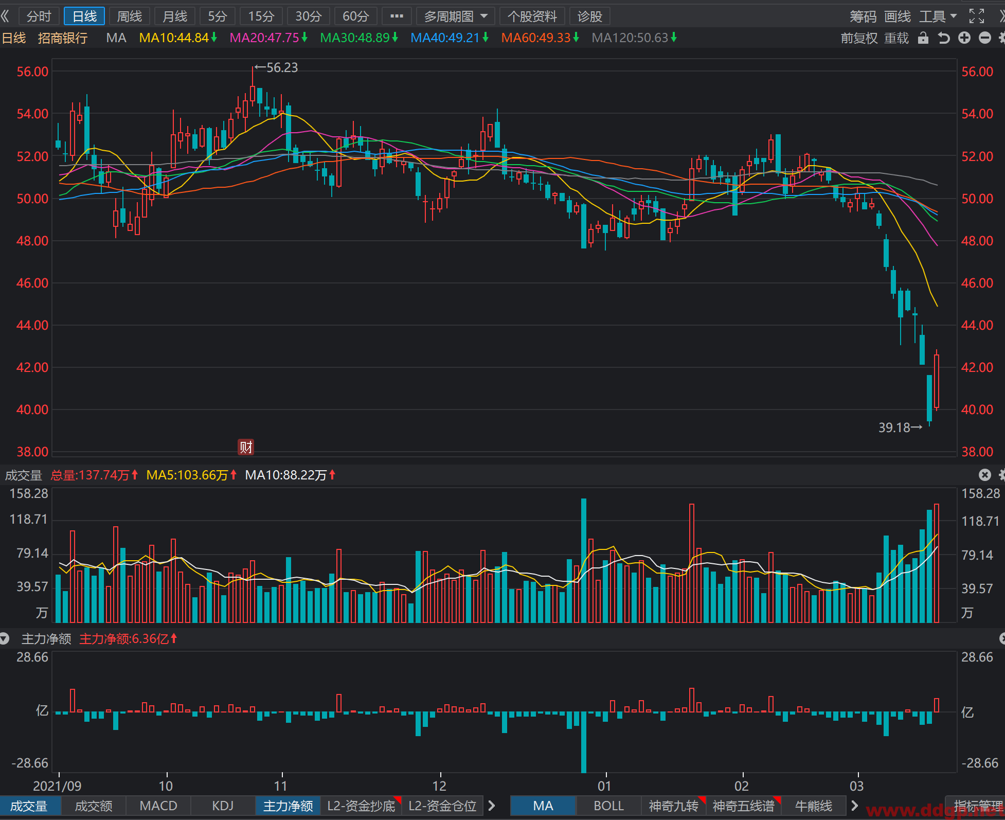The width and height of the screenshot is (1005, 820).
Task: Zoom in chart with plus icon
Action: [x=964, y=38]
